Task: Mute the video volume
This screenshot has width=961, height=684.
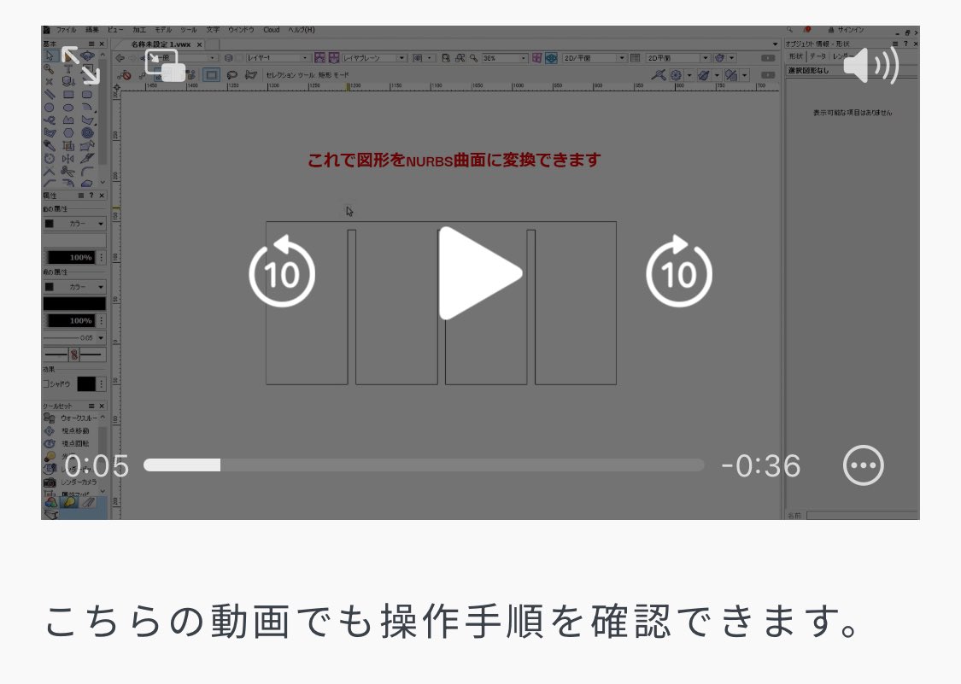Action: coord(871,65)
